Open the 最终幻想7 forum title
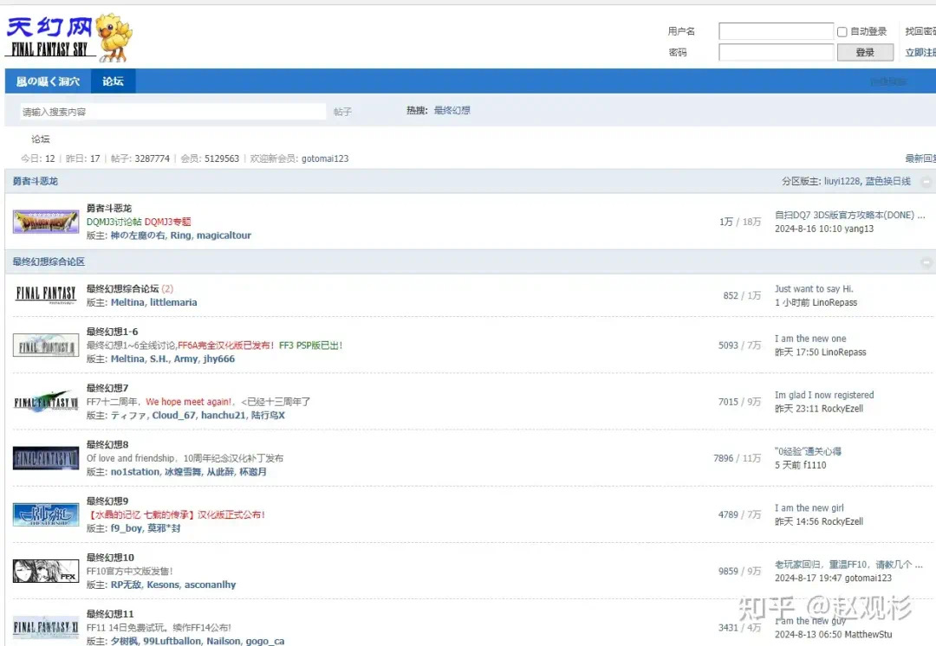Screen dimensions: 936x646 pyautogui.click(x=107, y=388)
